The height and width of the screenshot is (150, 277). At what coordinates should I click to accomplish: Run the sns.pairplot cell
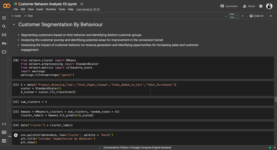click(16, 135)
